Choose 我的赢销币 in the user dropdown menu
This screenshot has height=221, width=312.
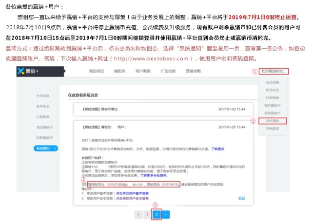tap(273, 105)
